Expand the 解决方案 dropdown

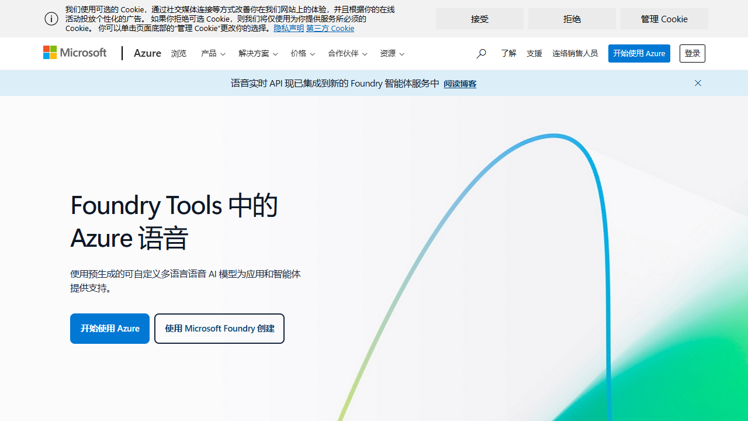pos(258,53)
